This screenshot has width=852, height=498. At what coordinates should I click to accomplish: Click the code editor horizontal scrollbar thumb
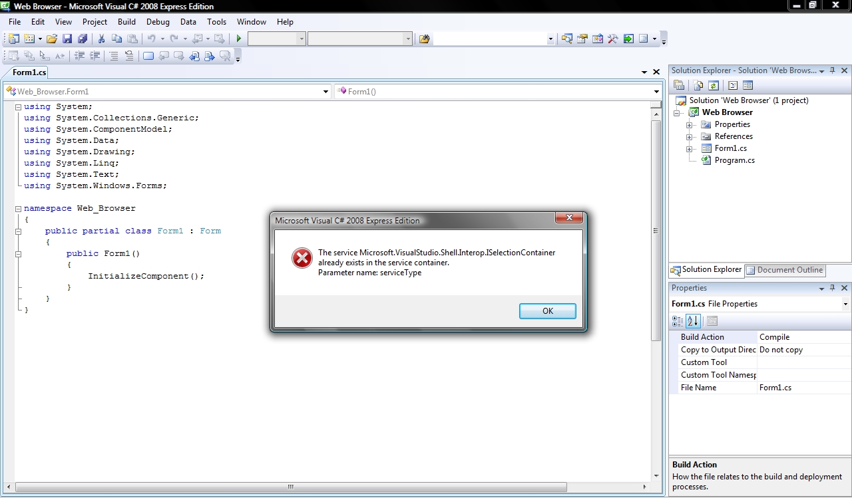[x=290, y=487]
